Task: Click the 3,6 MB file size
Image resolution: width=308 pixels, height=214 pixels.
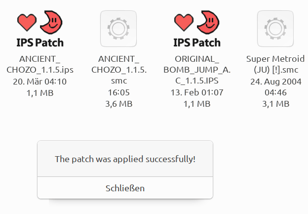Action: 118,104
